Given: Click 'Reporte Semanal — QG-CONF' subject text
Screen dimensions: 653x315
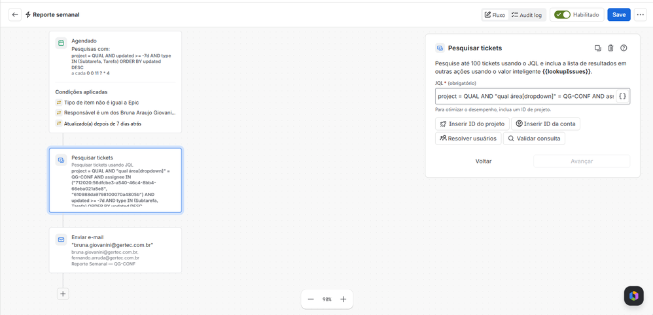Looking at the screenshot, I should coord(103,264).
